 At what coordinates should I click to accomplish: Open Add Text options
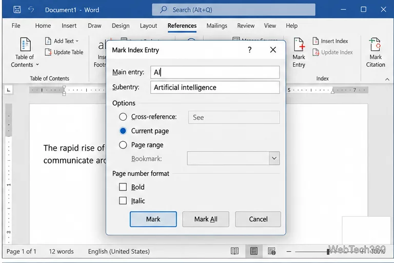point(62,41)
